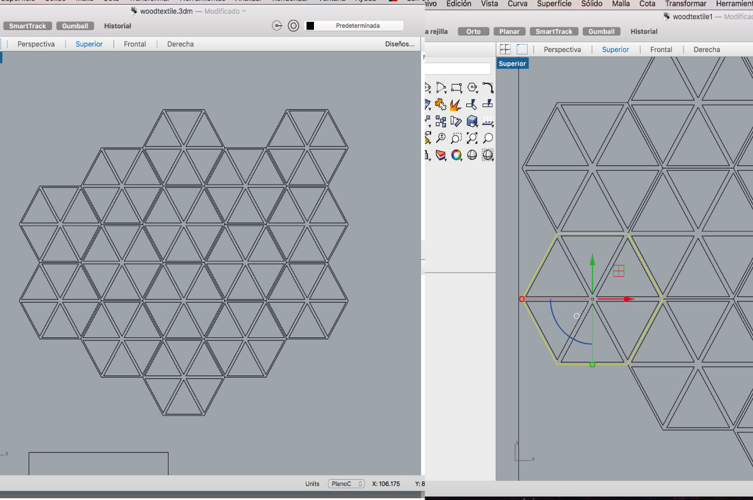The width and height of the screenshot is (753, 500).
Task: Click the left window's circle-with-line icon
Action: pos(277,25)
